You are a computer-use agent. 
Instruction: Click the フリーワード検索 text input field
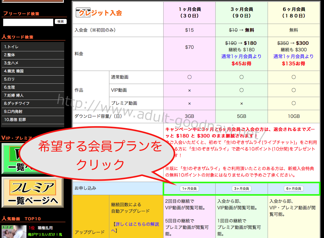28,22
